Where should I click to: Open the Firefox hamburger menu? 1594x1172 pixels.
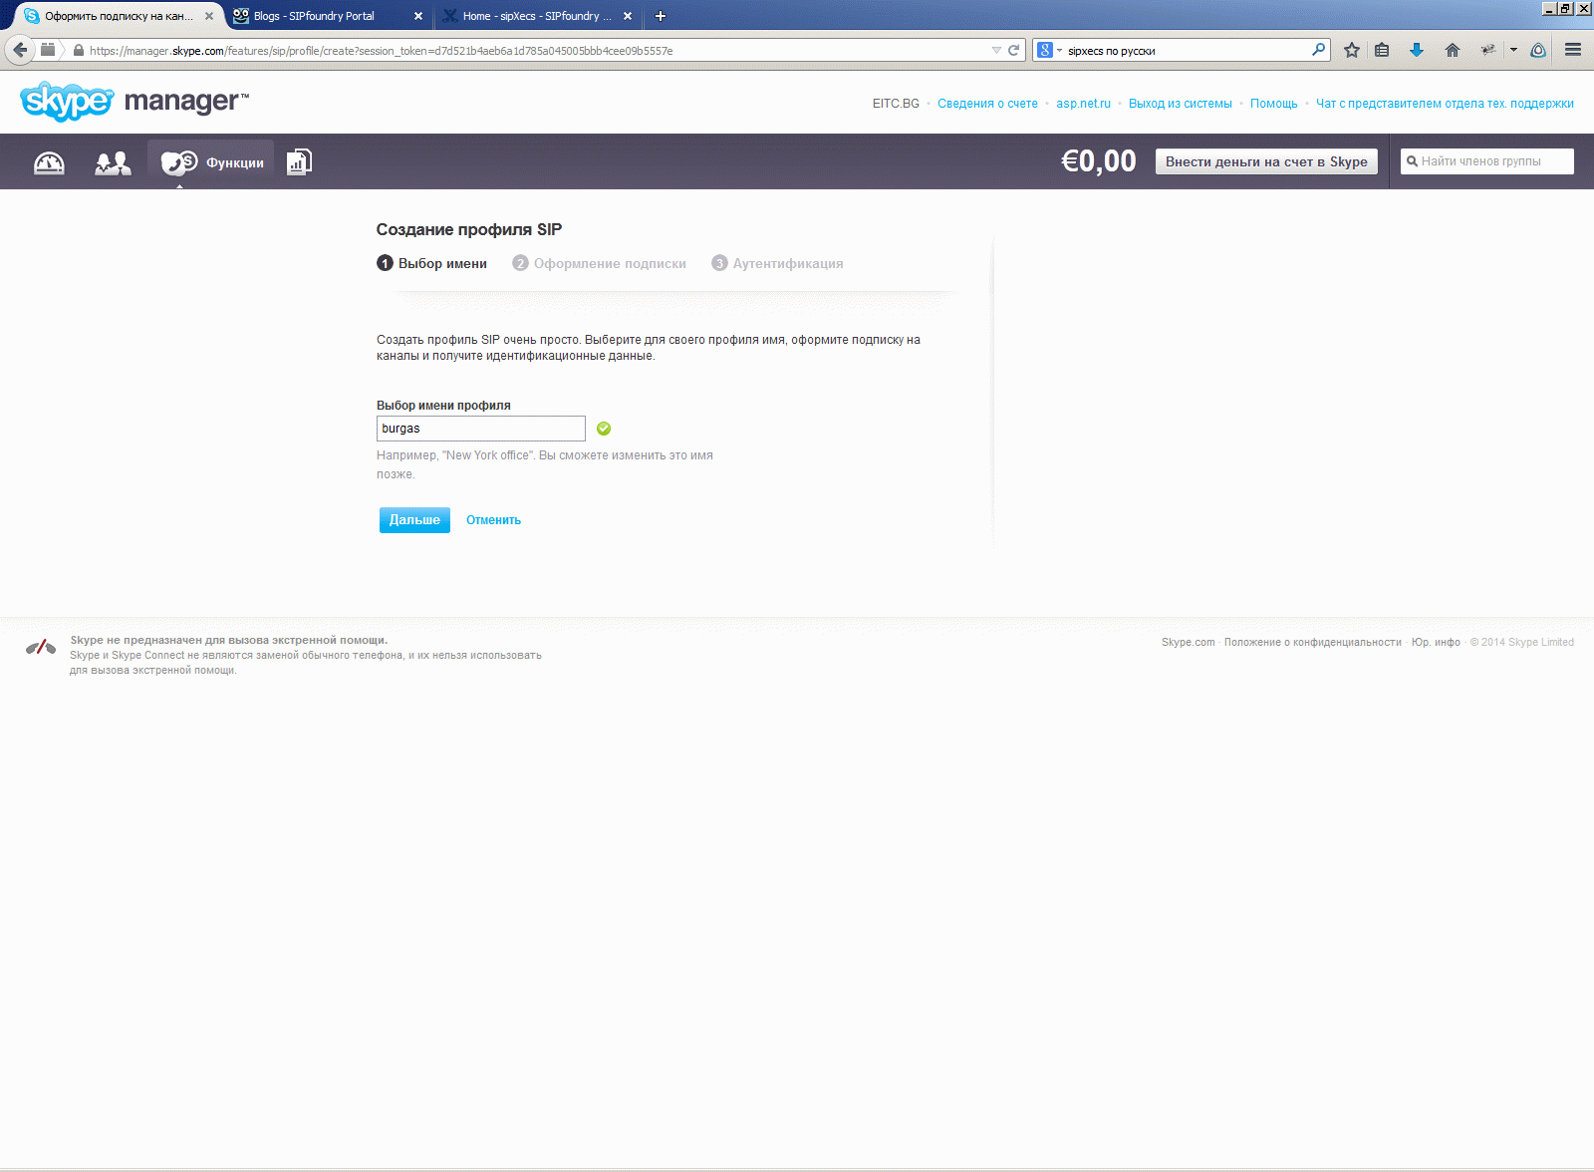(x=1573, y=50)
